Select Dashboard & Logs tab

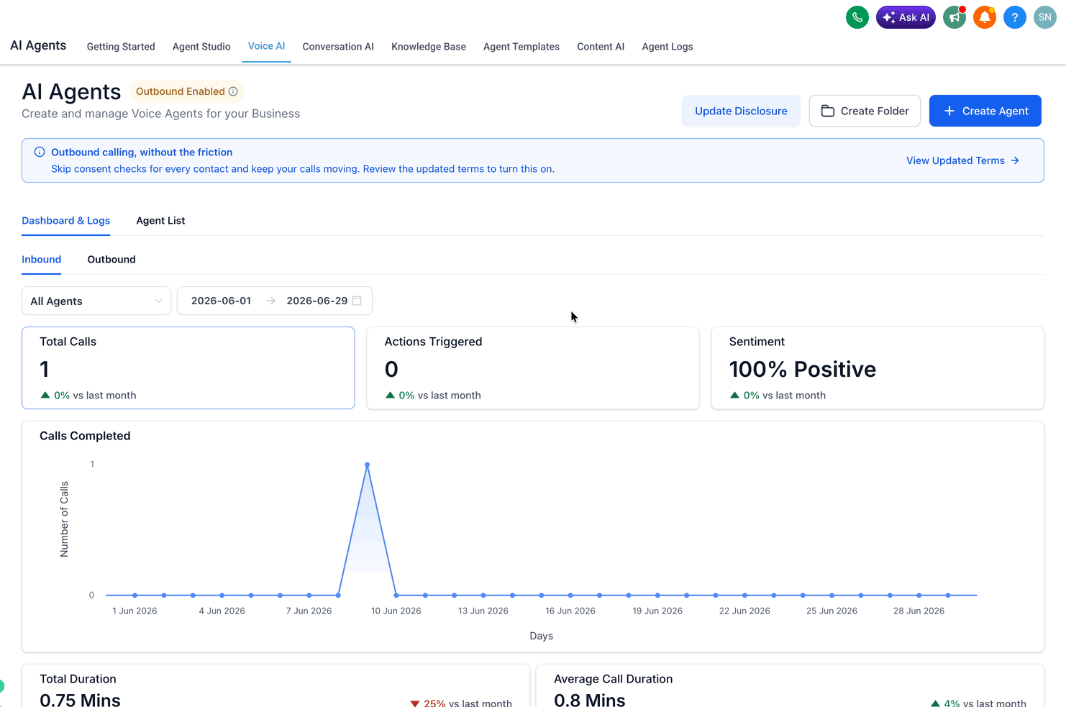[66, 221]
